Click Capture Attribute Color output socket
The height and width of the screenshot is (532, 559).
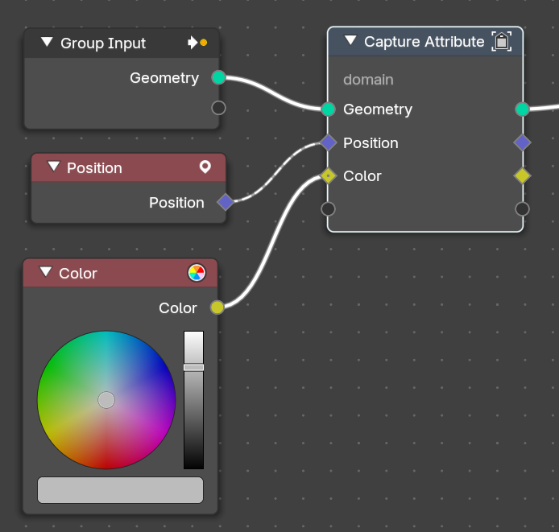522,175
